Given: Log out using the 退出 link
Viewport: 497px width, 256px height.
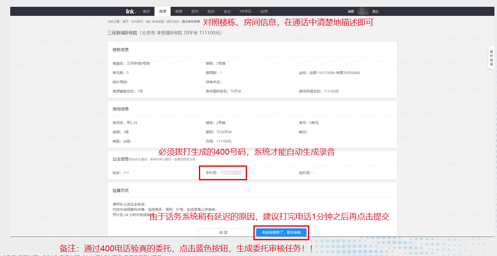Looking at the screenshot, I should click(375, 11).
